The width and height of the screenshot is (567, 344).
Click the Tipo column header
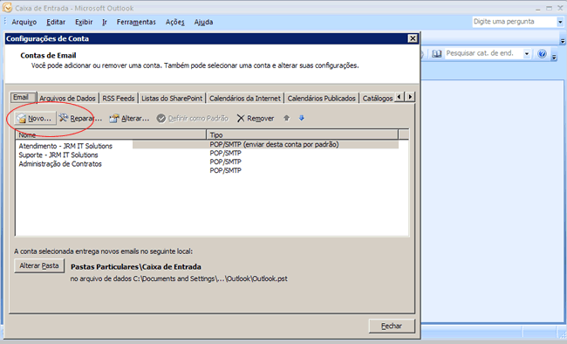click(303, 135)
